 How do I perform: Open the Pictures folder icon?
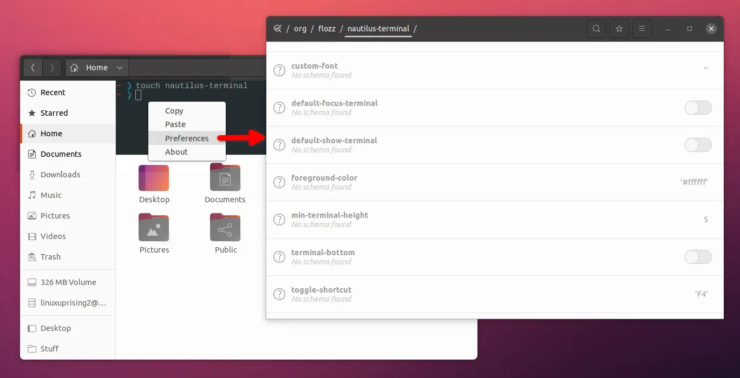(x=154, y=228)
